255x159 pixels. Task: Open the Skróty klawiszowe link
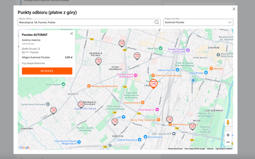(175, 148)
